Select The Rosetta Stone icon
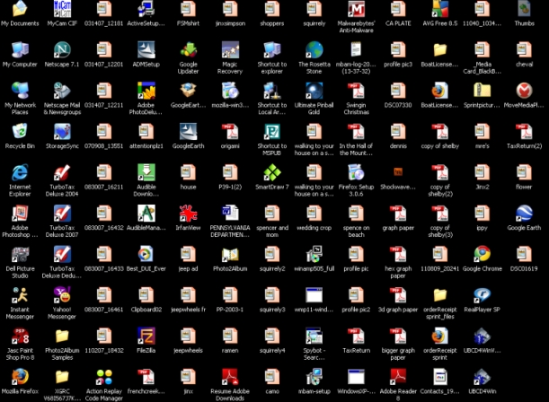Screen dimensions: 549x402 click(x=314, y=49)
